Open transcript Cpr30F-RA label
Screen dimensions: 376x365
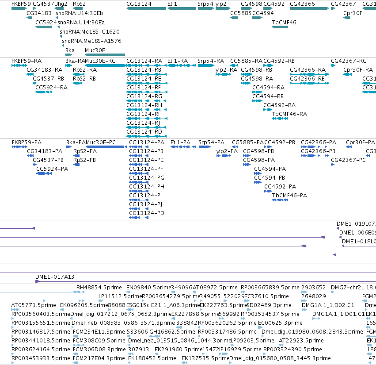coord(358,69)
